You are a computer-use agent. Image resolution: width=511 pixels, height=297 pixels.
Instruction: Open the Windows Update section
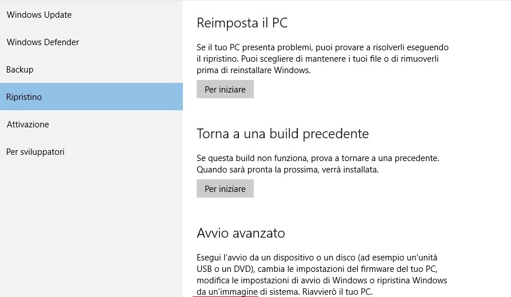point(39,15)
